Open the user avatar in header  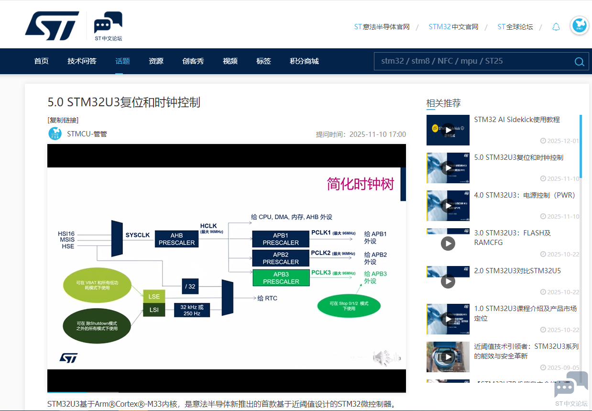pos(580,26)
